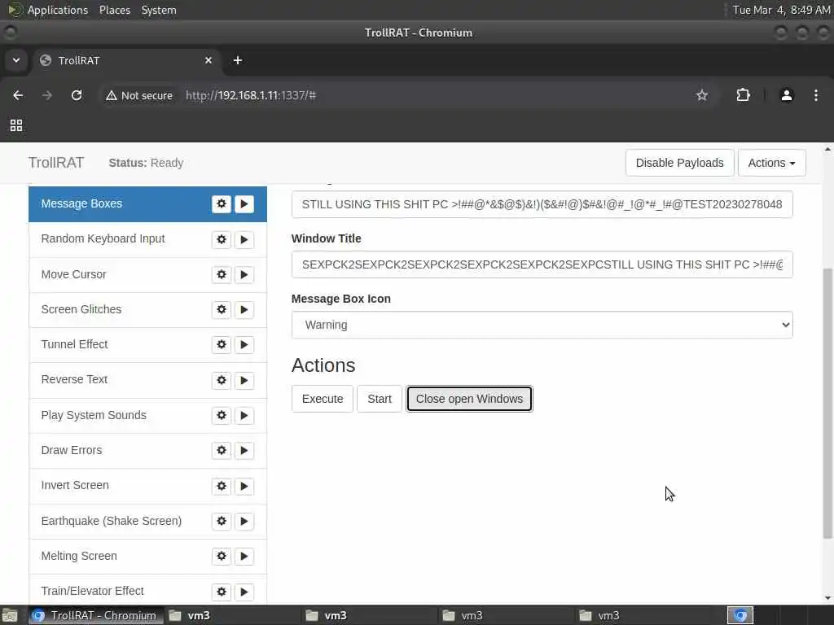
Task: Run Screen Glitches play icon
Action: tap(244, 310)
